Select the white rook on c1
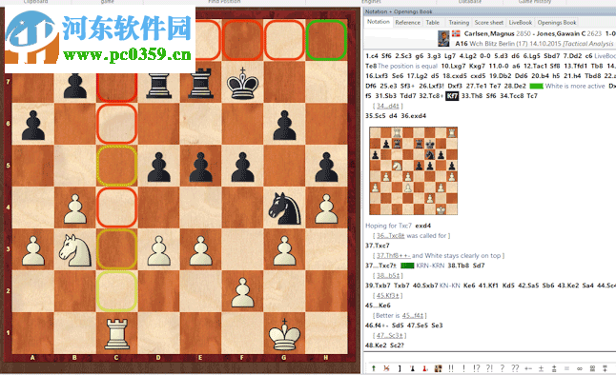The height and width of the screenshot is (375, 616). coord(116,334)
